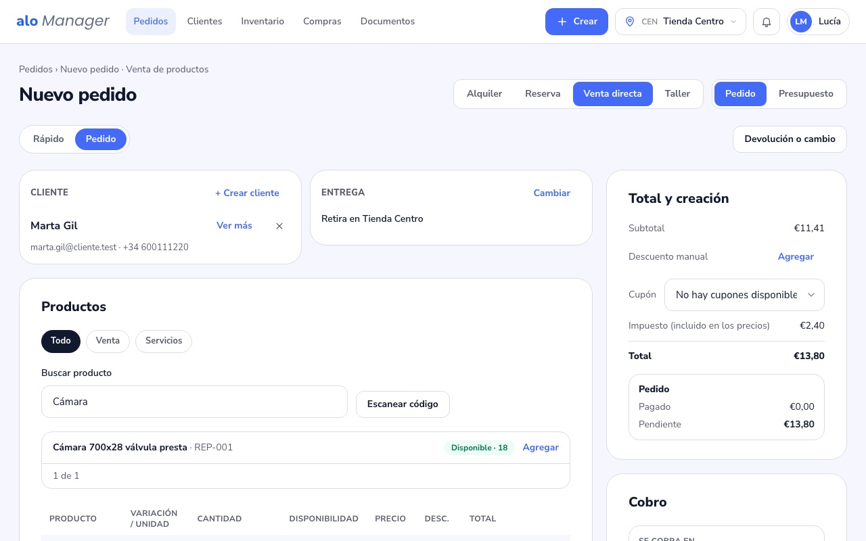
Task: Open the Tienda Centro store selector
Action: pyautogui.click(x=680, y=22)
